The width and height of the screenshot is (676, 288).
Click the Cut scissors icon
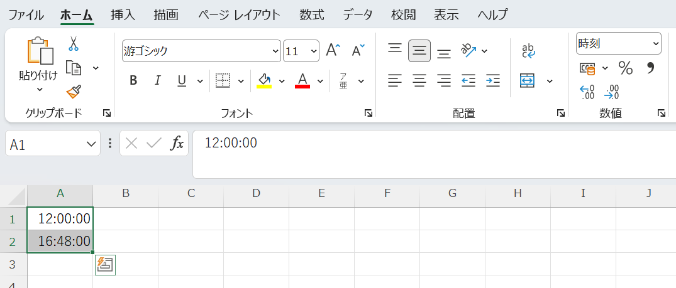click(x=74, y=44)
